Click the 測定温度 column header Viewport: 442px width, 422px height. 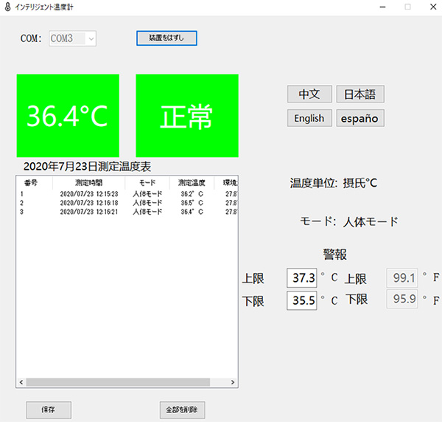pos(192,183)
